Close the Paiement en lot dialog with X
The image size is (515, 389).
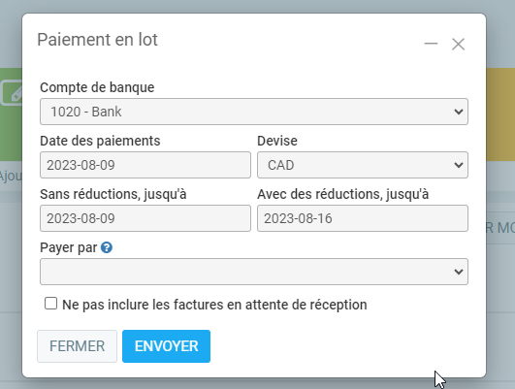coord(458,44)
